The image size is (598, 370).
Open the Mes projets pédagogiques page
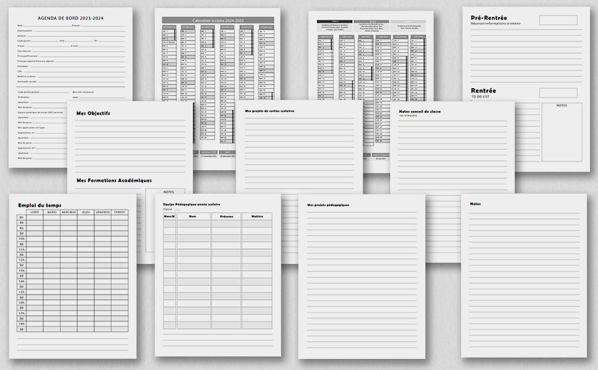(x=328, y=205)
